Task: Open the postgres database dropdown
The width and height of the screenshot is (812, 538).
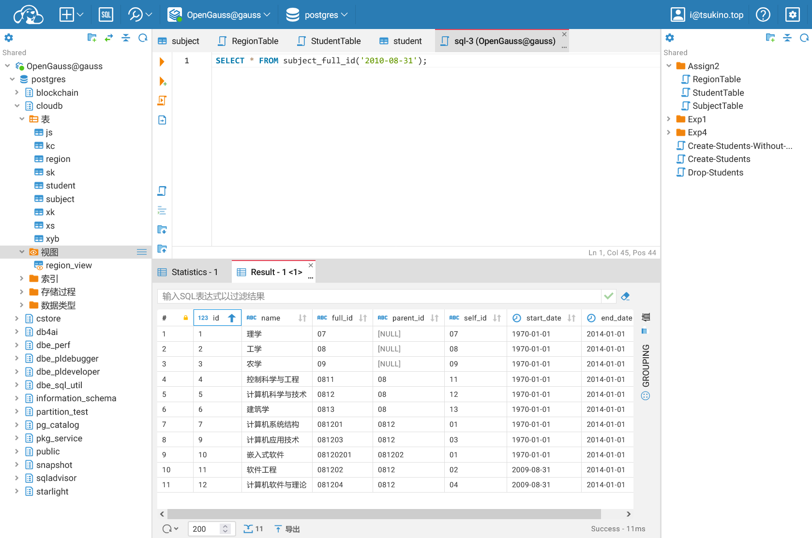Action: click(x=317, y=15)
